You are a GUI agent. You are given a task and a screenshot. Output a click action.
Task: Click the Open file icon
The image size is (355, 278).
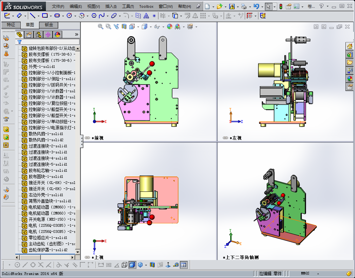(x=219, y=6)
